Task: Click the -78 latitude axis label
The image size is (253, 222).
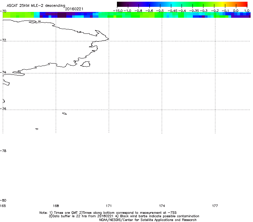Action: click(x=3, y=151)
